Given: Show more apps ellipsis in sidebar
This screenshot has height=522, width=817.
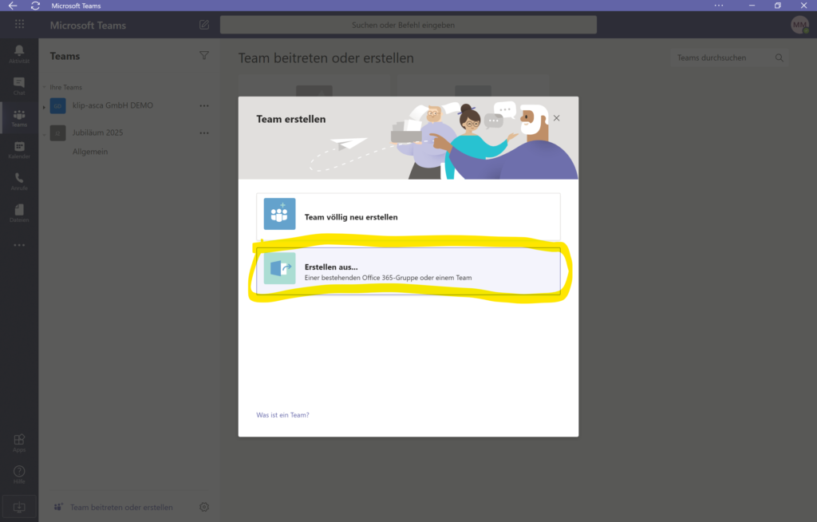Looking at the screenshot, I should coord(19,245).
